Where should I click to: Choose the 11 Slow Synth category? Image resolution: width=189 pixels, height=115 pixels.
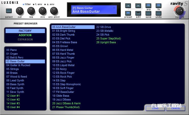tap(25, 92)
